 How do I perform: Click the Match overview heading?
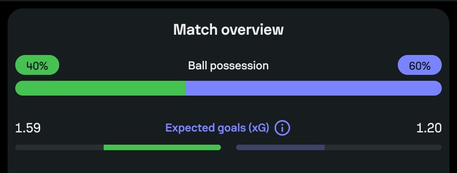[x=228, y=30]
